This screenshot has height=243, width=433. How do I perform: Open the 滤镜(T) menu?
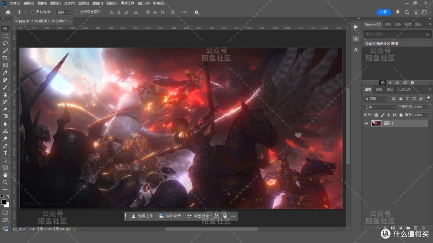97,3
